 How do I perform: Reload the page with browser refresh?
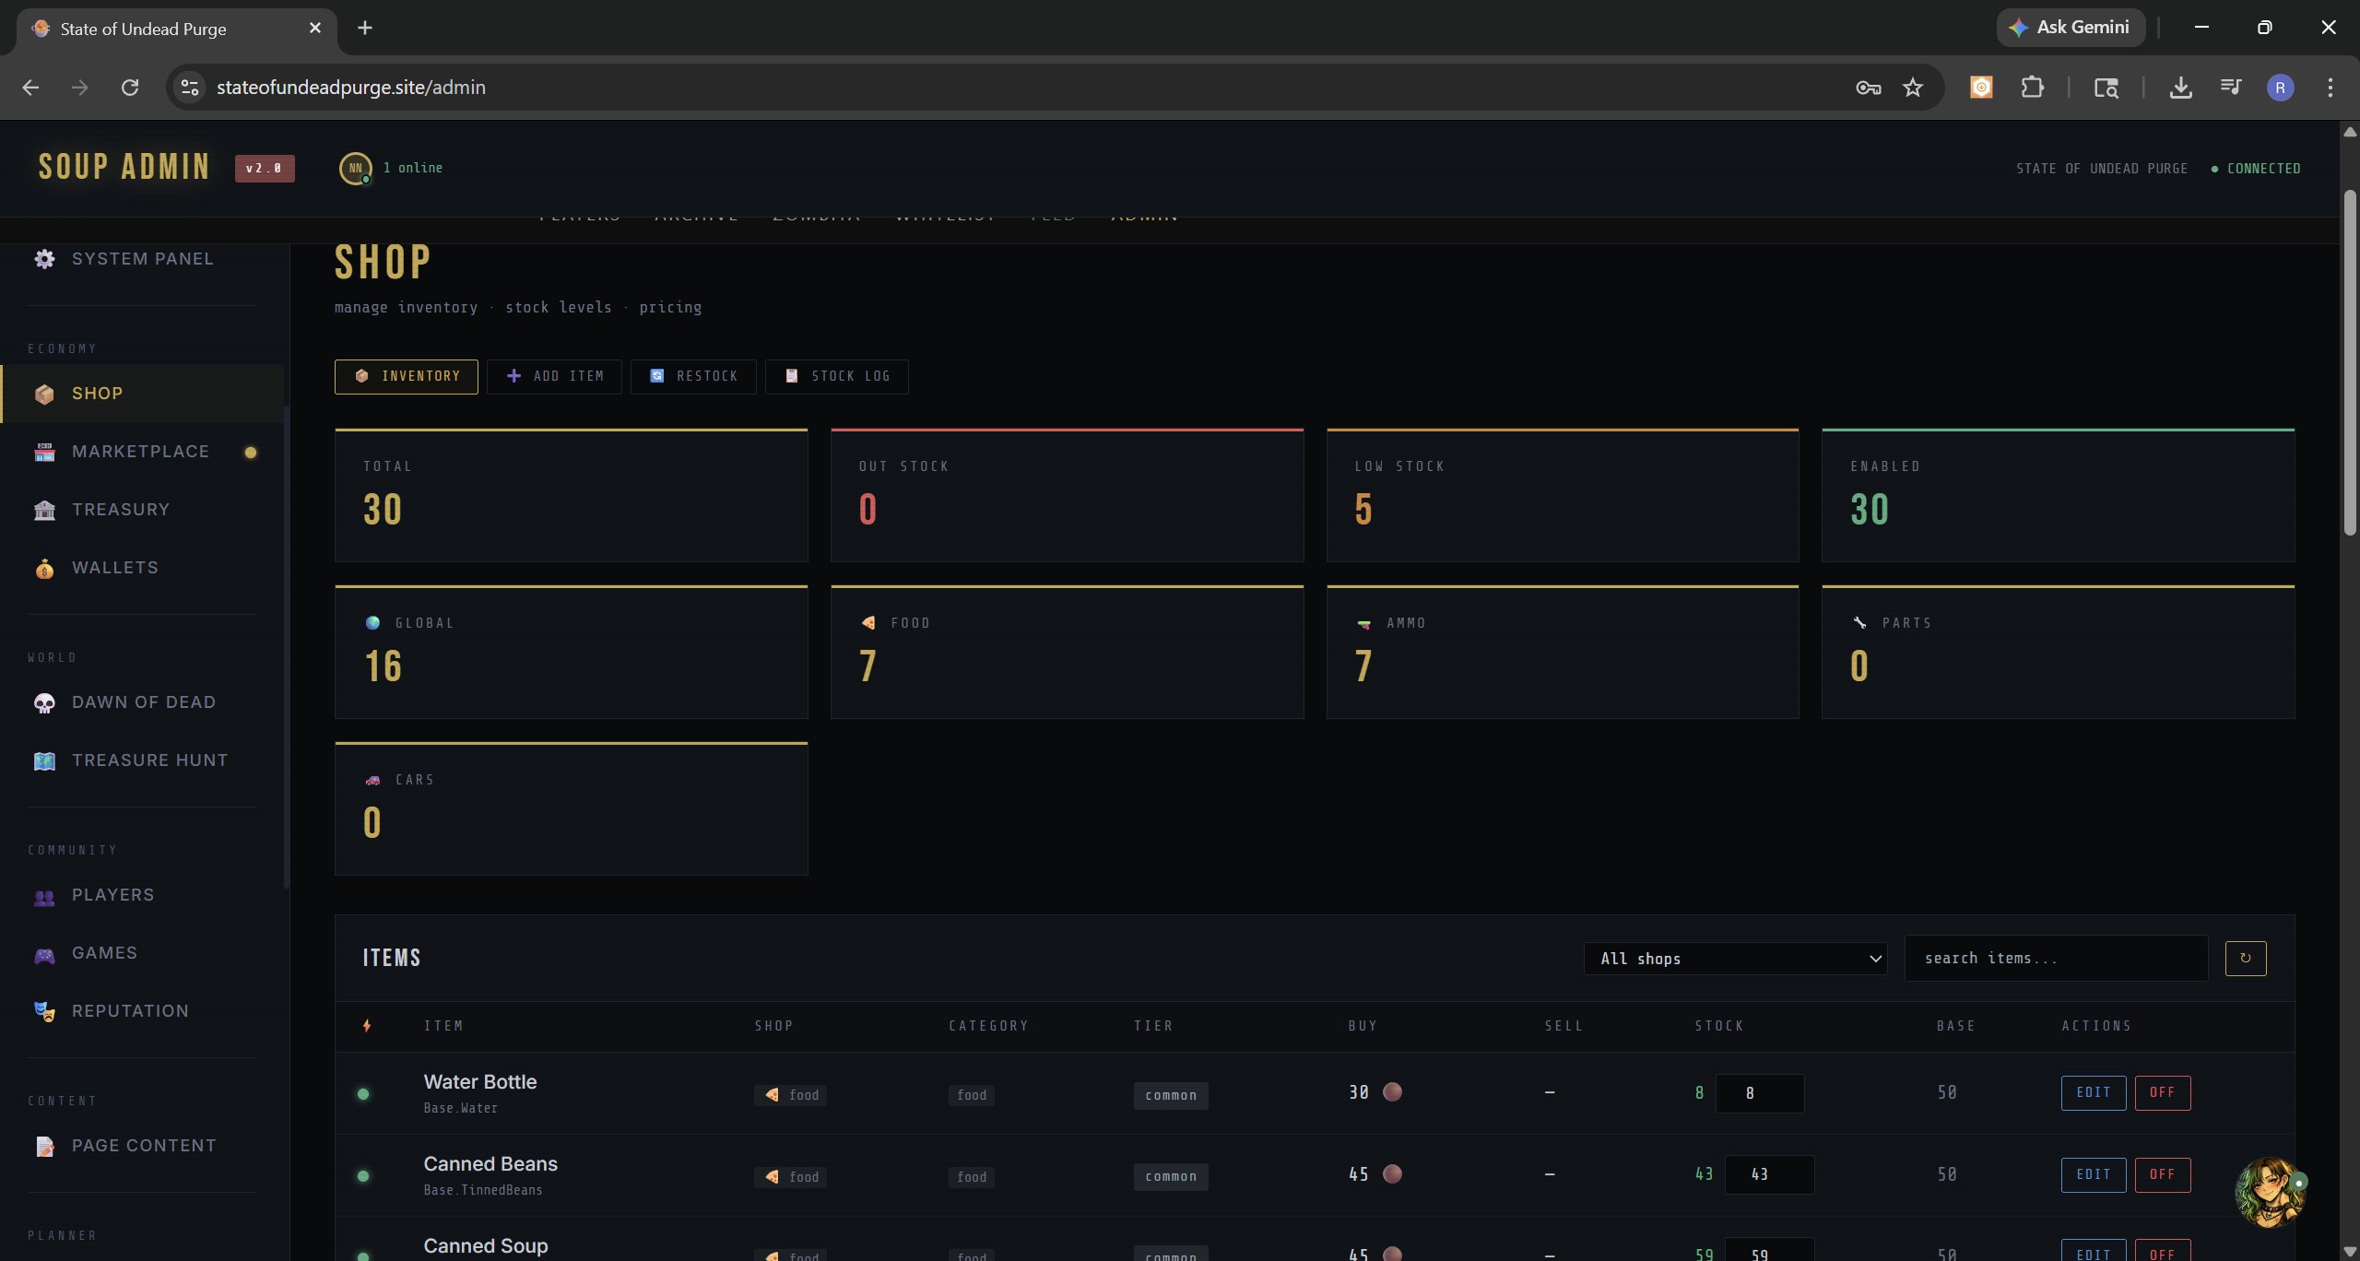[x=130, y=88]
